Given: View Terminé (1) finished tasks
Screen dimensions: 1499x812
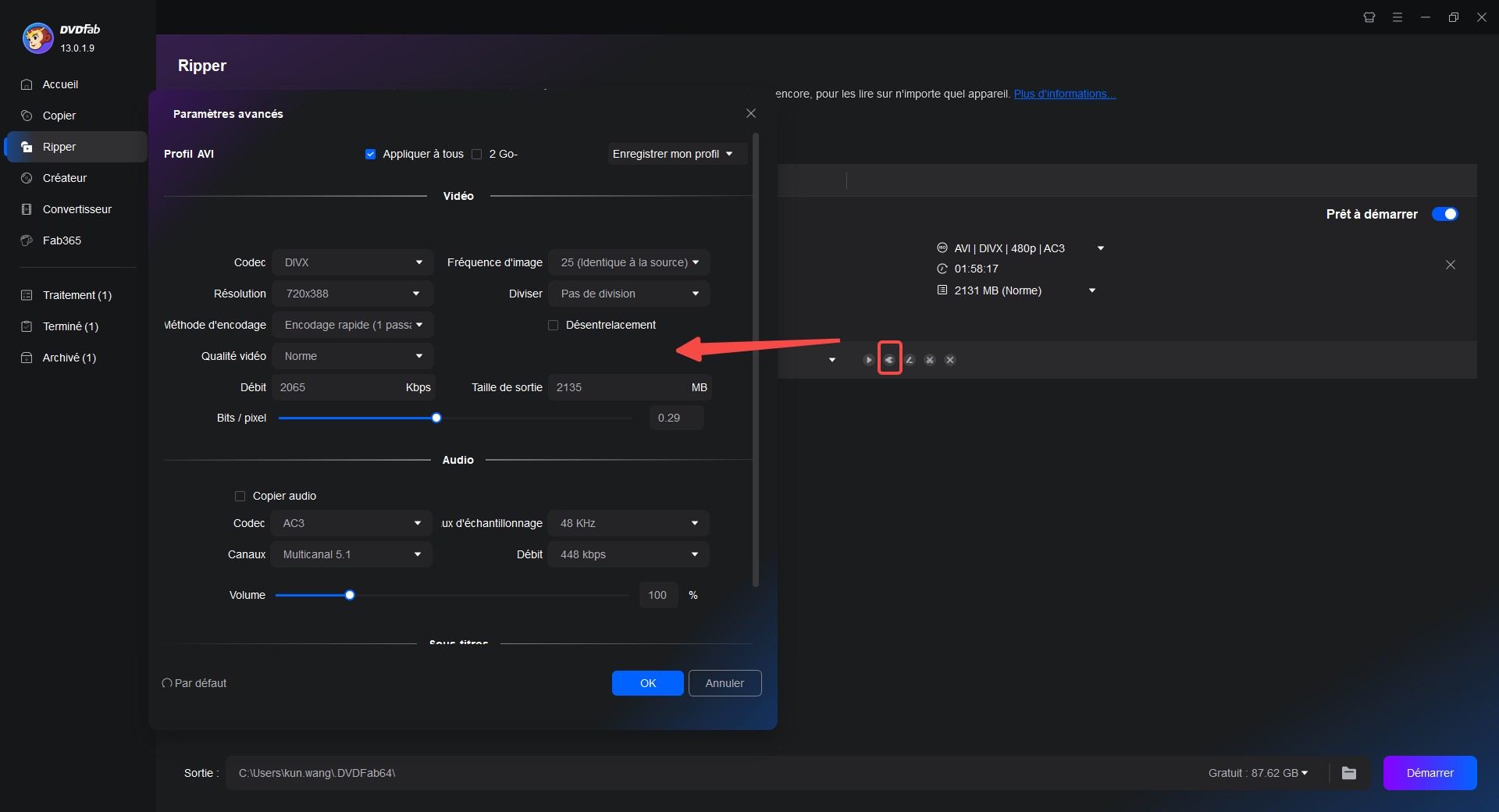Looking at the screenshot, I should [70, 326].
